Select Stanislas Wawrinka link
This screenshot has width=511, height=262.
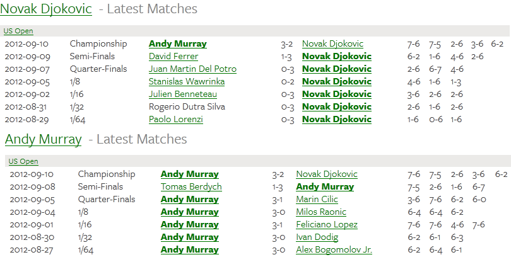click(x=187, y=81)
